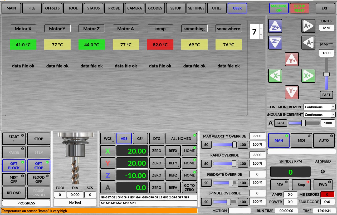Toggle OPT BLOCK option

(x=14, y=166)
